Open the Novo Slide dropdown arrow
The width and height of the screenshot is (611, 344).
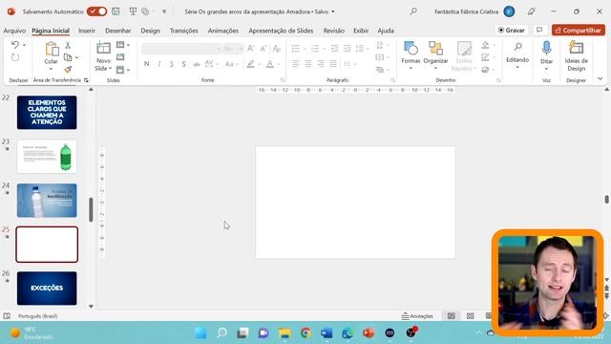click(x=111, y=68)
